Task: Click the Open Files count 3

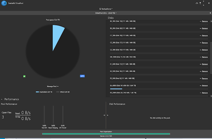Action: click(x=3, y=117)
